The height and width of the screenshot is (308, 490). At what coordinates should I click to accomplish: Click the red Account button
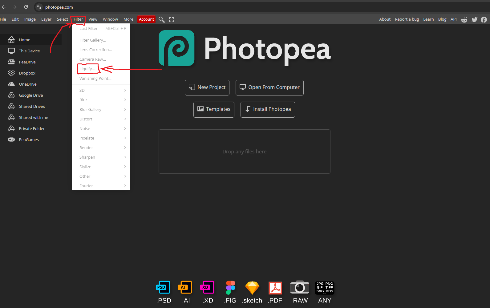pos(146,19)
